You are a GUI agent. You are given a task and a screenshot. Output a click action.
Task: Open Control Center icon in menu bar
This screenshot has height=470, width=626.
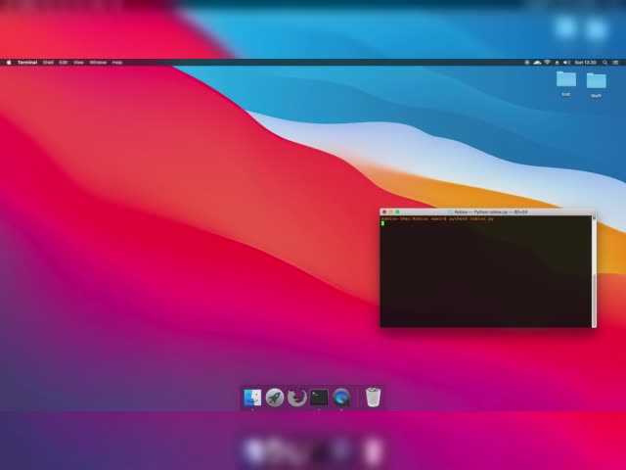(615, 63)
